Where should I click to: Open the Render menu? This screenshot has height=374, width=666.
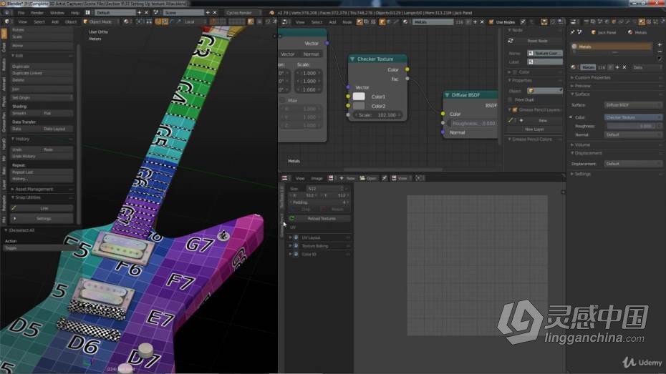coord(37,13)
